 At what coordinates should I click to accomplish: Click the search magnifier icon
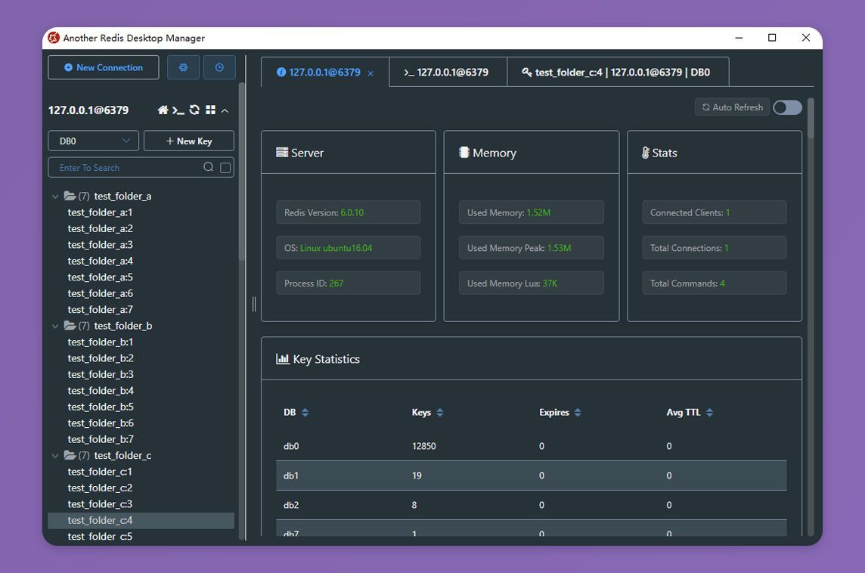(208, 167)
